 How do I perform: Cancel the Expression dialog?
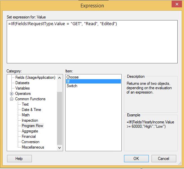[164, 159]
